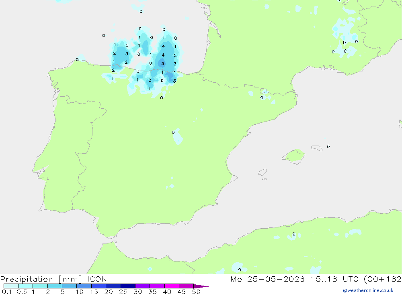Click the weatheronline.co.uk copyright link
The image size is (402, 294).
[368, 290]
